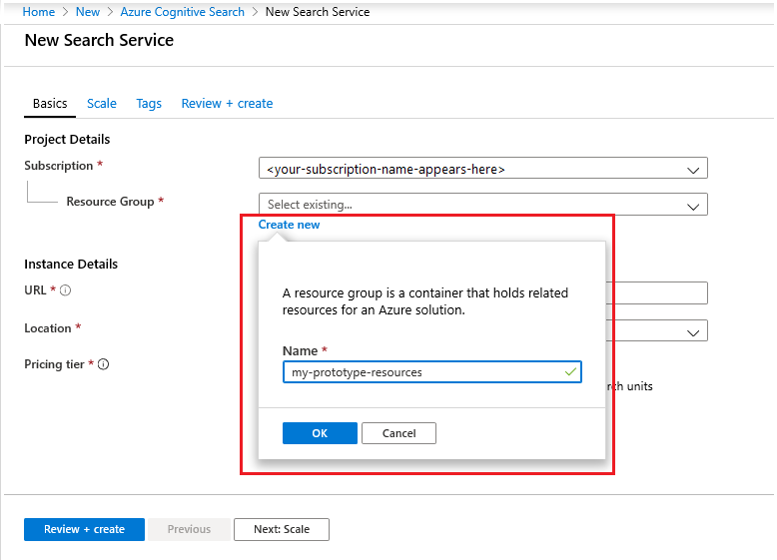Confirm resource group name with OK
Image resolution: width=777 pixels, height=560 pixels.
pos(320,433)
